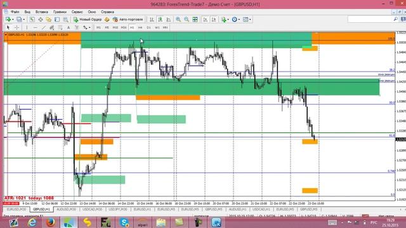
Task: Open the templates icon
Action: click(x=246, y=20)
